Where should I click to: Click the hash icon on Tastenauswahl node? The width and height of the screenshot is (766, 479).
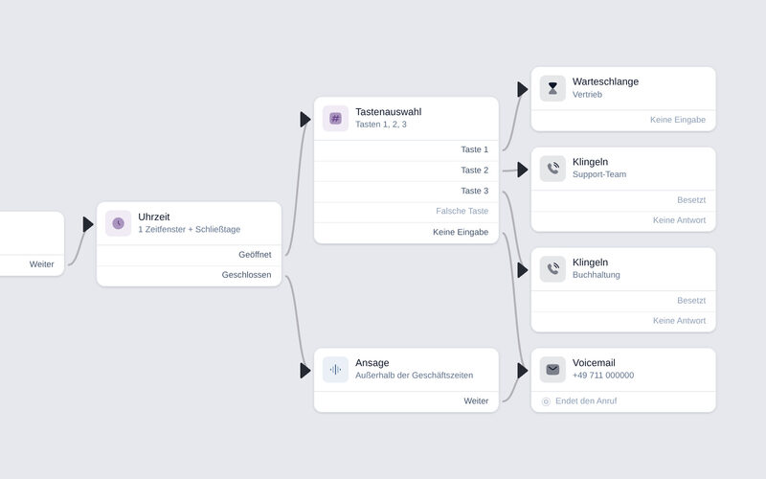click(x=336, y=118)
